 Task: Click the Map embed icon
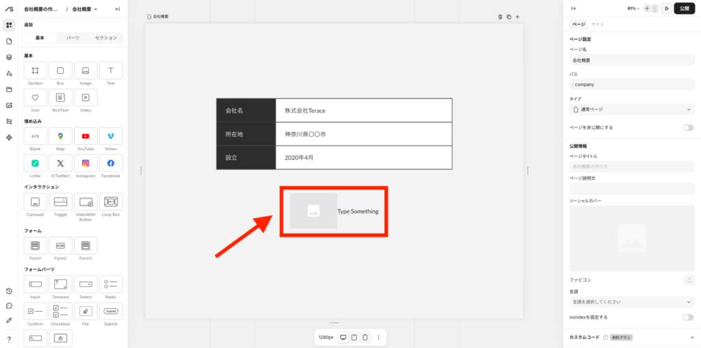point(60,136)
